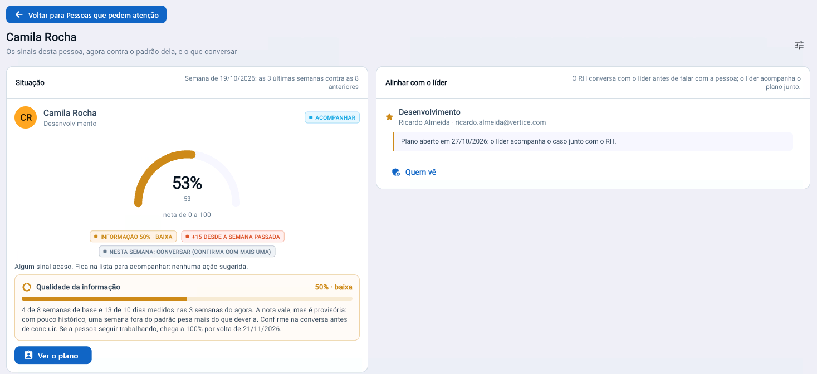Image resolution: width=817 pixels, height=374 pixels.
Task: Click the shield icon next to Quem vê
Action: (x=396, y=173)
